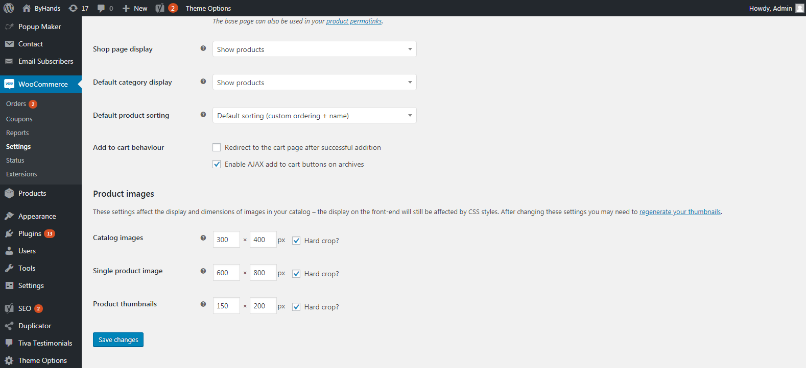The width and height of the screenshot is (806, 368).
Task: Uncheck Hard crop for Catalog images
Action: pos(296,241)
